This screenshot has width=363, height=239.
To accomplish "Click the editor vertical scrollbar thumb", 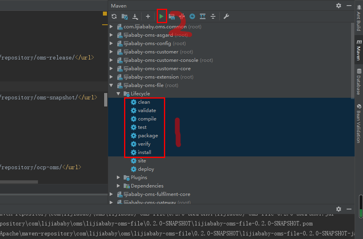I will tap(106, 100).
